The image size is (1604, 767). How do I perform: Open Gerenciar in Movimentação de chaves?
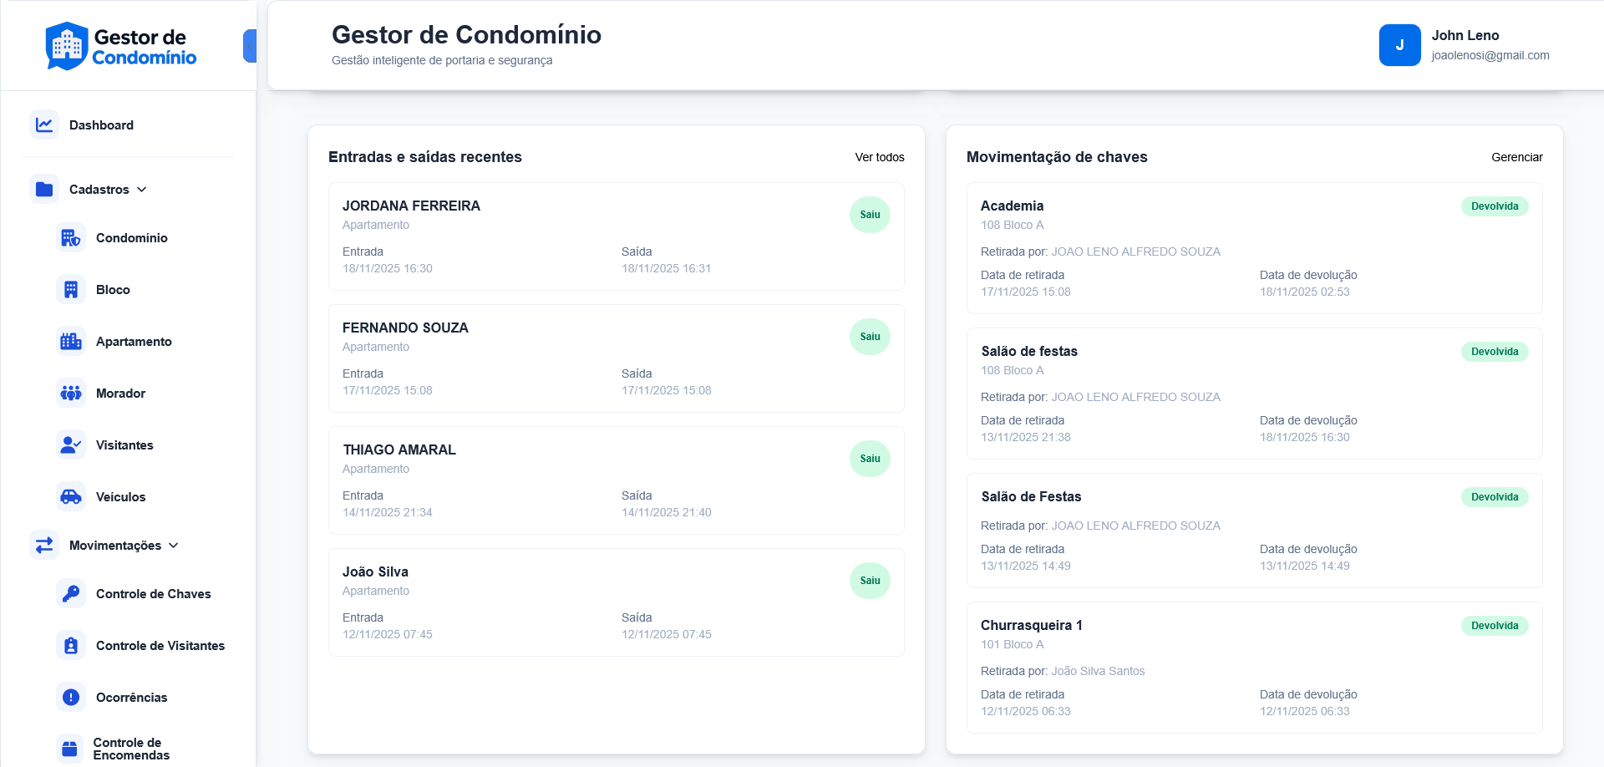pos(1517,157)
